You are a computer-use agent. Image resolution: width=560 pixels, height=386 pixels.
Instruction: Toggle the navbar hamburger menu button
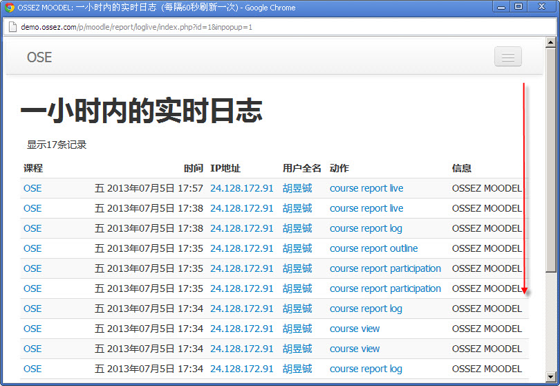[x=508, y=57]
